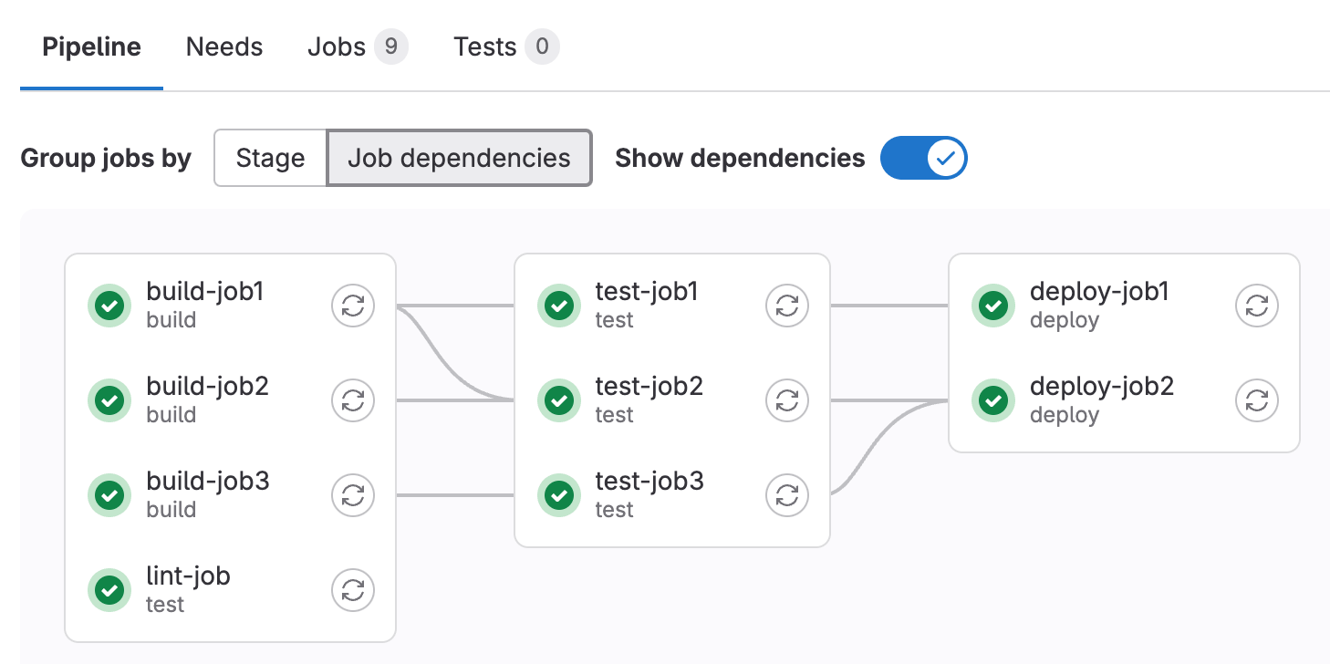Retry the deploy-job1 job
The image size is (1330, 664).
click(x=1256, y=306)
